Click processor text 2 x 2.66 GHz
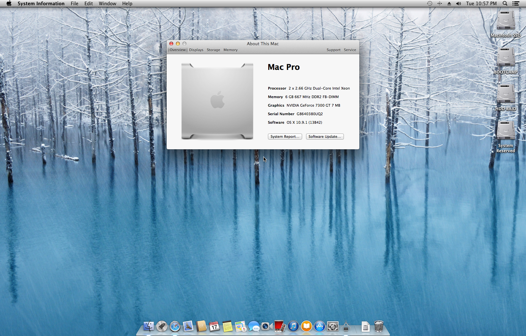Screen dimensions: 526x336 point(319,88)
